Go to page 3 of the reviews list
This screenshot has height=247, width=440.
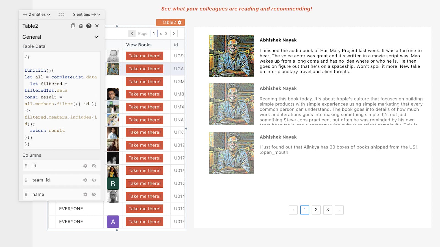(328, 210)
